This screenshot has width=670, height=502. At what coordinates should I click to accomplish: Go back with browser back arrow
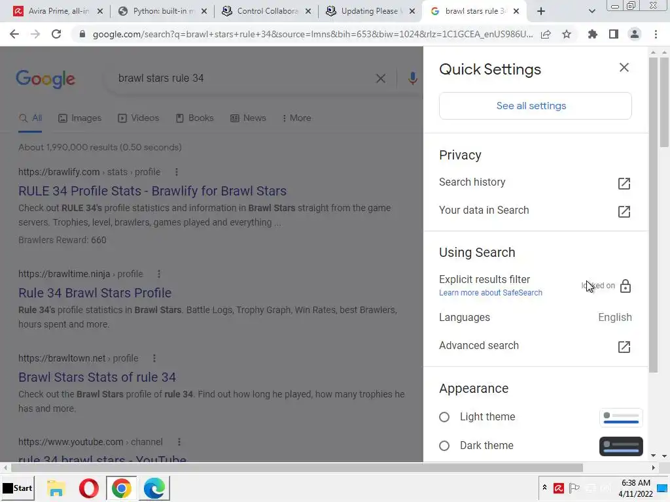[14, 34]
